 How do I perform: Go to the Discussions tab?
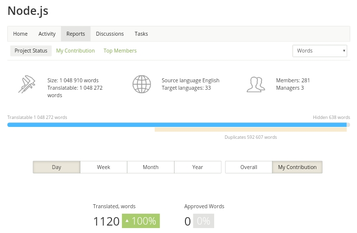110,34
